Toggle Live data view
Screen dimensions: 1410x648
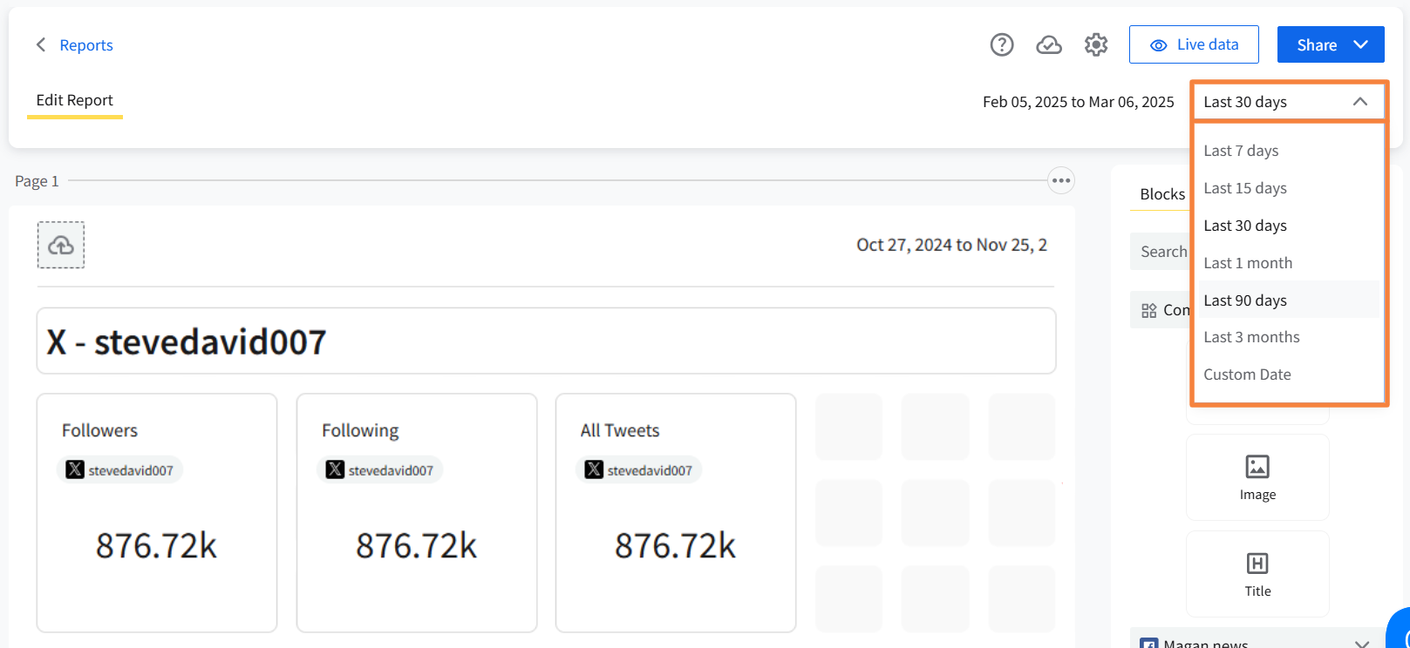coord(1193,44)
